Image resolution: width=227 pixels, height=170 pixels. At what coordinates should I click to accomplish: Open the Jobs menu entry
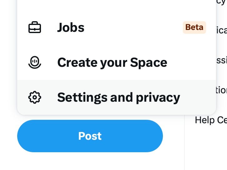click(71, 28)
